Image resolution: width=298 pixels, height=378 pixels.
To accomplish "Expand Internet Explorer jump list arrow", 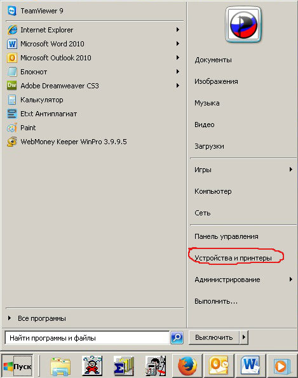I will pos(178,30).
